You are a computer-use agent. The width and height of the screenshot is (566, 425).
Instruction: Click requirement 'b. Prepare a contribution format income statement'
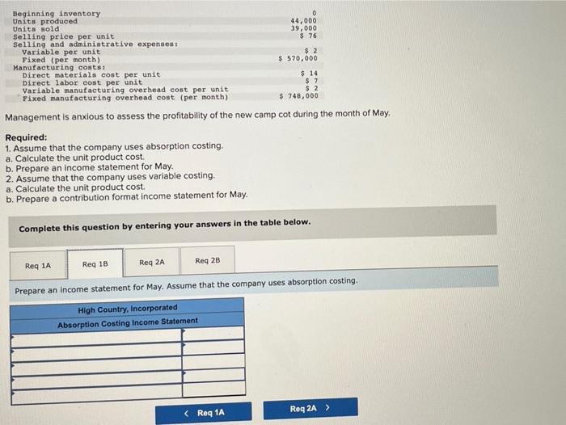click(127, 196)
